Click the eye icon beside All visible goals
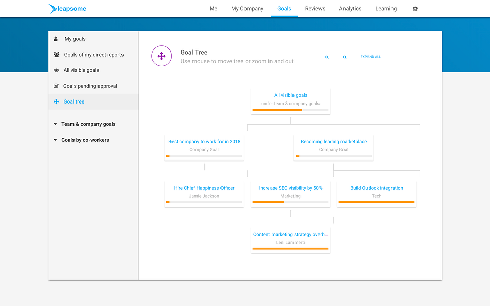This screenshot has width=490, height=306. pyautogui.click(x=56, y=70)
